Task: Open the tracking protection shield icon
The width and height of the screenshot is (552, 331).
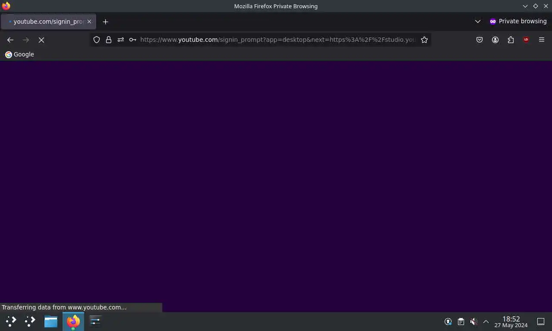Action: click(x=97, y=40)
